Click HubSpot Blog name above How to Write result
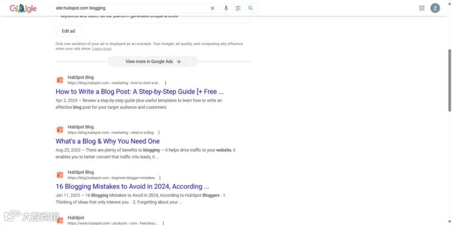The height and width of the screenshot is (225, 452). tap(81, 77)
